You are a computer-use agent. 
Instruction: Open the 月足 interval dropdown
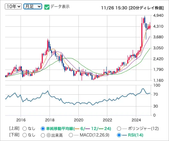[33, 6]
